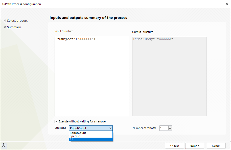Screen dimensions: 231x150
Task: Select the Summary step in the sidebar
Action: point(14,27)
